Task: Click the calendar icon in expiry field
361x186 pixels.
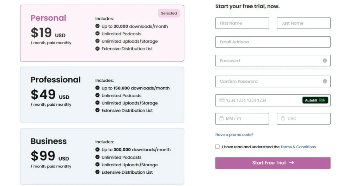Action: 221,118
